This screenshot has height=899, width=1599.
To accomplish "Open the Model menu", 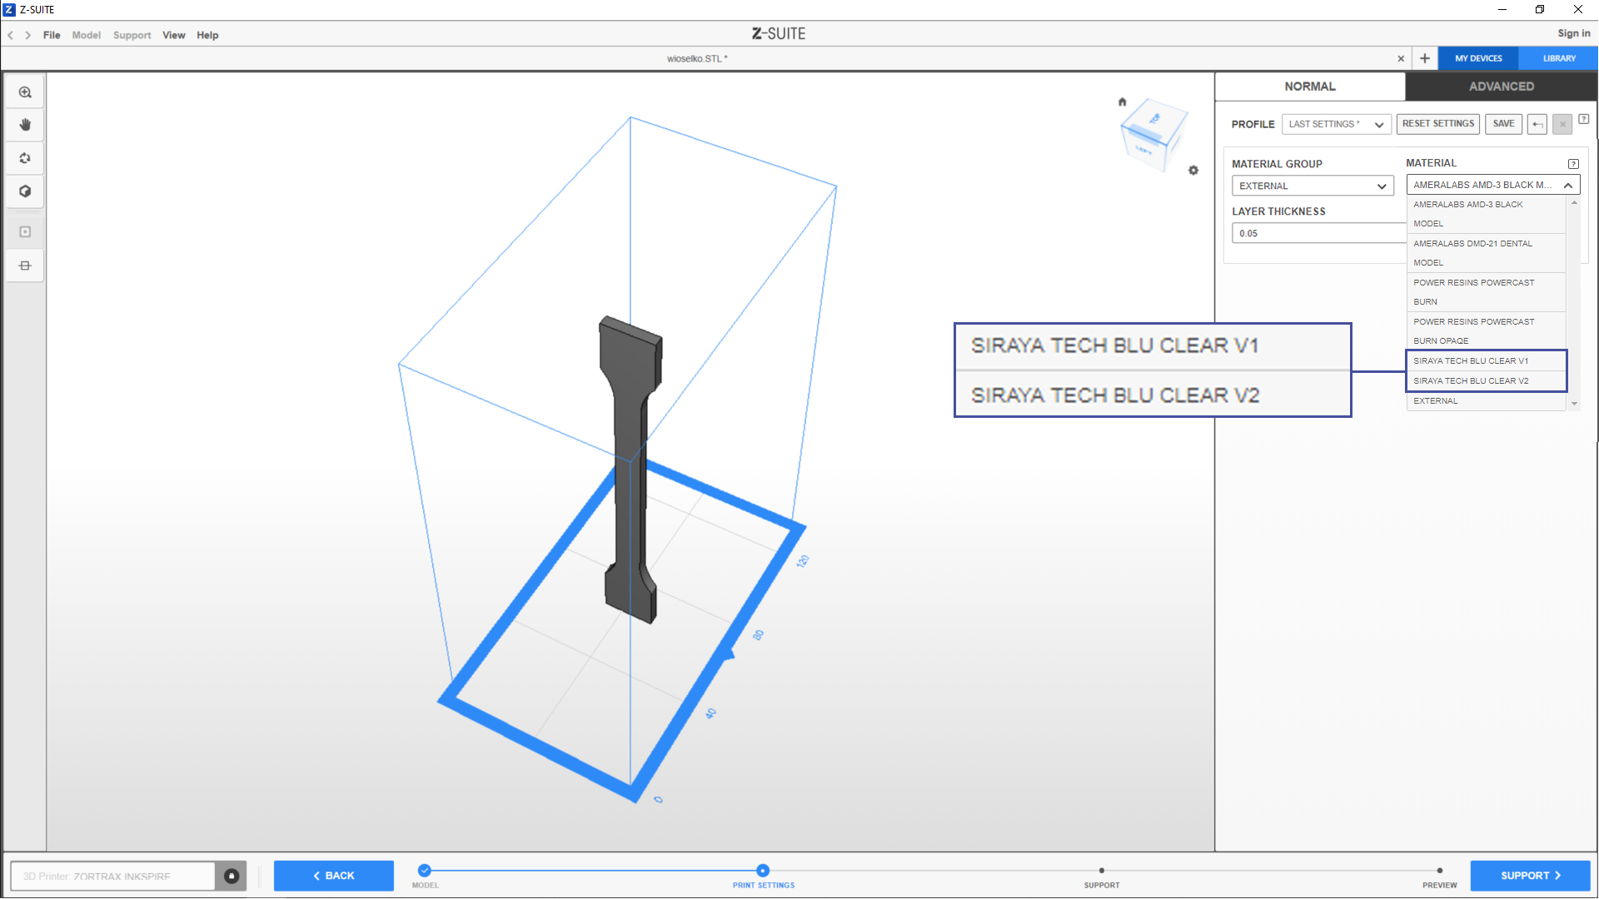I will (87, 35).
